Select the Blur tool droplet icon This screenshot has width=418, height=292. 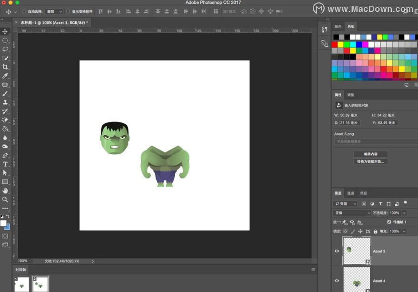(x=5, y=138)
